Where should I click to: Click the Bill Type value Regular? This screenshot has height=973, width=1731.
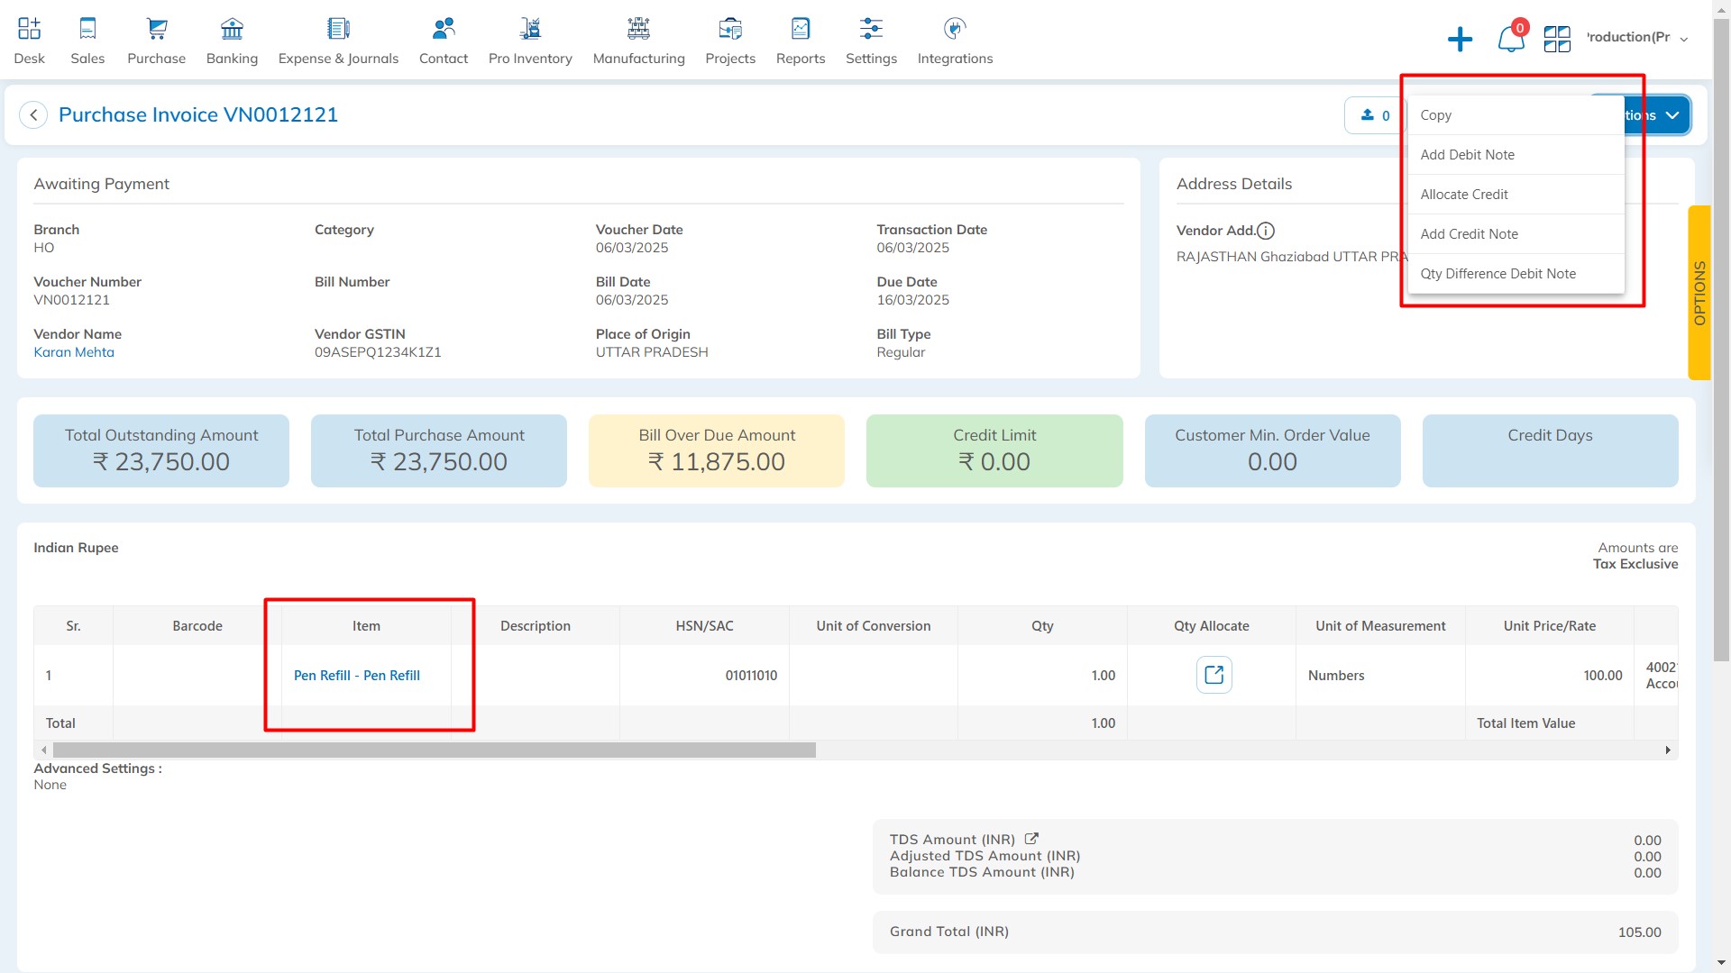click(x=901, y=352)
